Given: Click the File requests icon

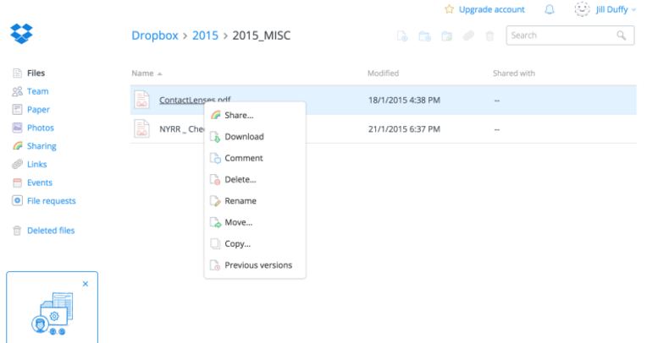Looking at the screenshot, I should (17, 201).
